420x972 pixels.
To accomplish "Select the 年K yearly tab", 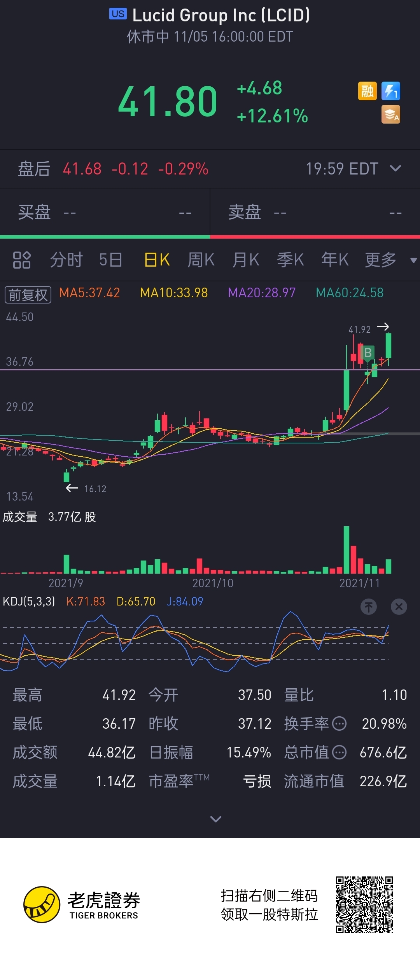I will tap(335, 260).
